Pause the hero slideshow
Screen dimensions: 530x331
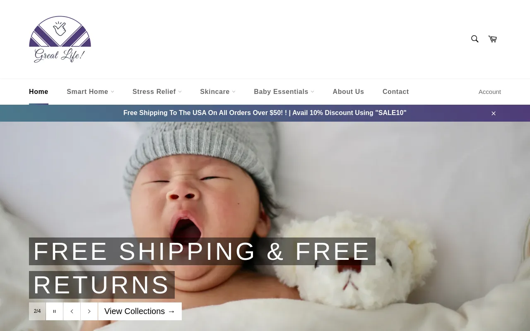(x=54, y=311)
